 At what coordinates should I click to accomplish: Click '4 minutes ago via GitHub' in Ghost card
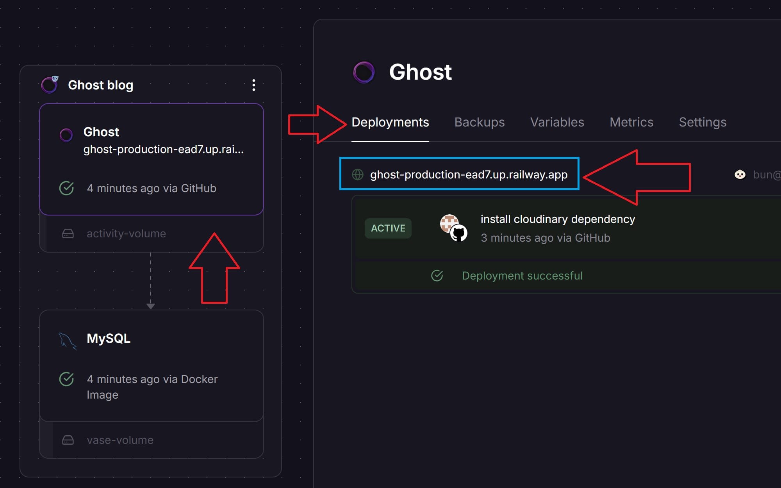152,188
